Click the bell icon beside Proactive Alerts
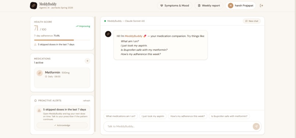This screenshot has width=296, height=138. click(x=35, y=101)
